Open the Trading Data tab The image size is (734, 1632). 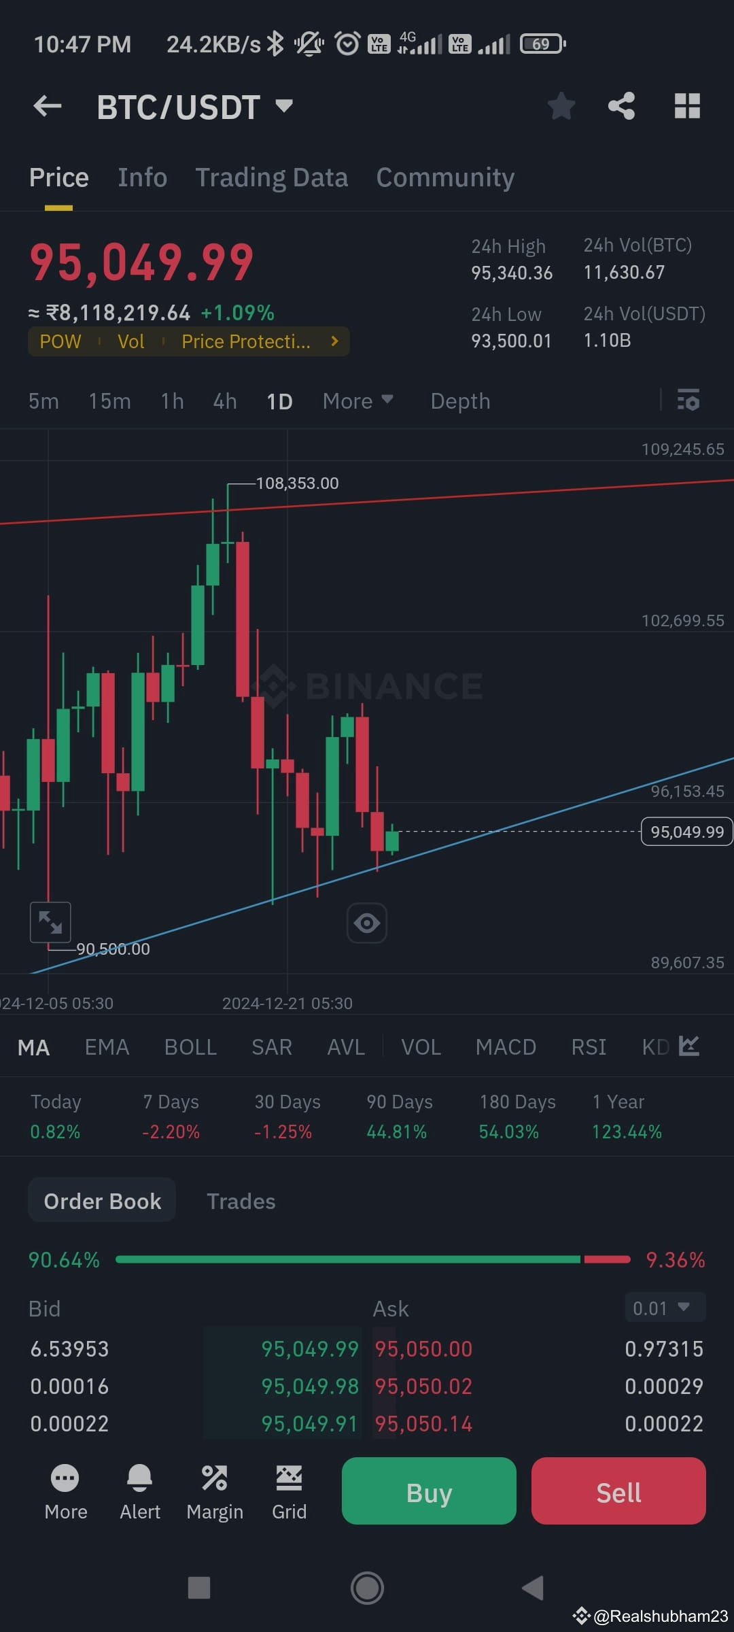coord(272,177)
